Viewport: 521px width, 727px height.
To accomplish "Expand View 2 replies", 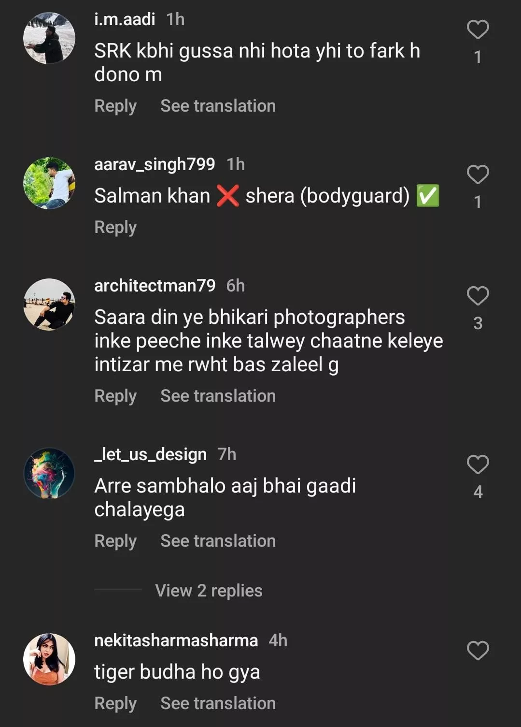I will click(209, 591).
